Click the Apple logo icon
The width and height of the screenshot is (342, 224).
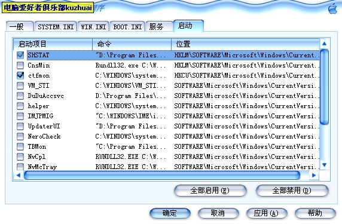(x=333, y=8)
